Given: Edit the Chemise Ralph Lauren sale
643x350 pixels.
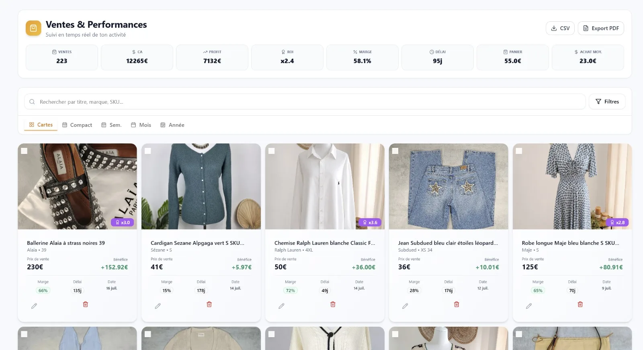Looking at the screenshot, I should (x=282, y=306).
